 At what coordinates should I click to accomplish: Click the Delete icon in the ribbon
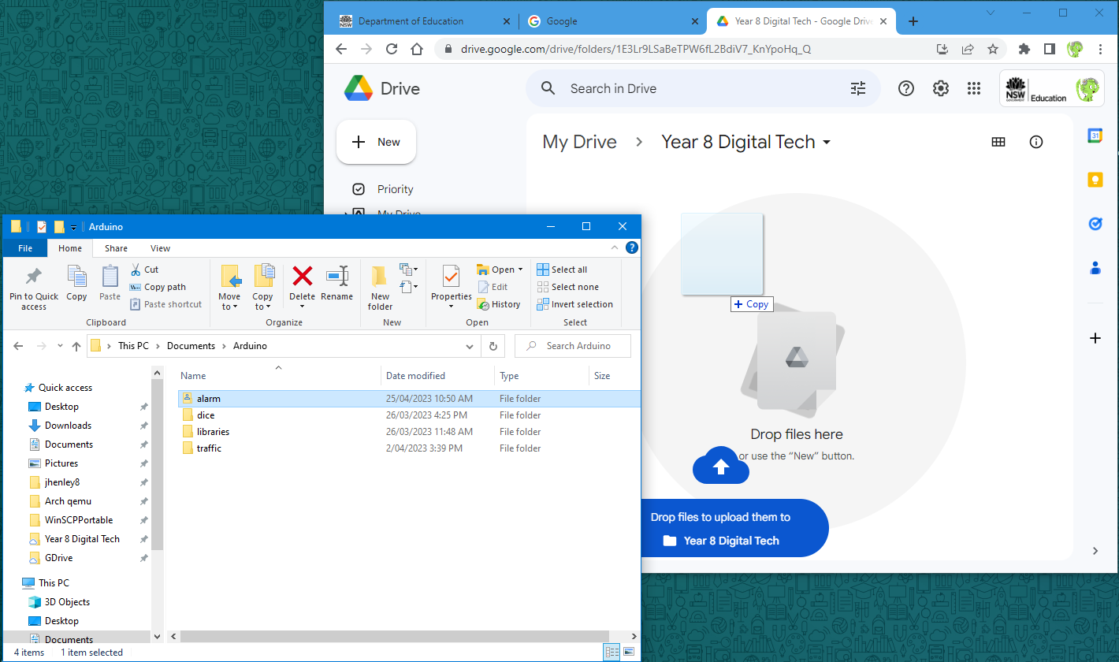(302, 277)
